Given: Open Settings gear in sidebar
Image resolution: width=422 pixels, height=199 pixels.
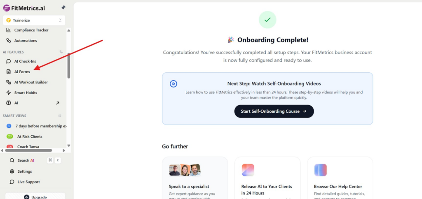Looking at the screenshot, I should point(12,171).
